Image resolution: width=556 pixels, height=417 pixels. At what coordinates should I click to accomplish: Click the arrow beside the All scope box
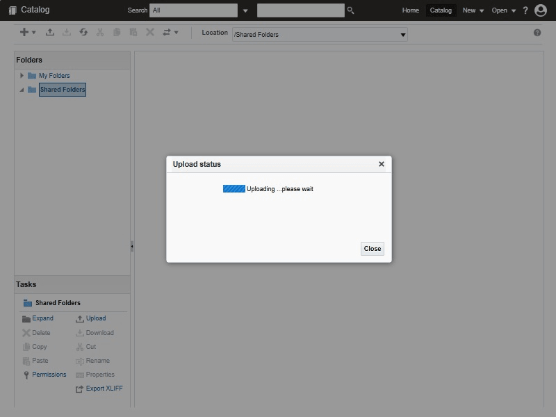[x=245, y=10]
